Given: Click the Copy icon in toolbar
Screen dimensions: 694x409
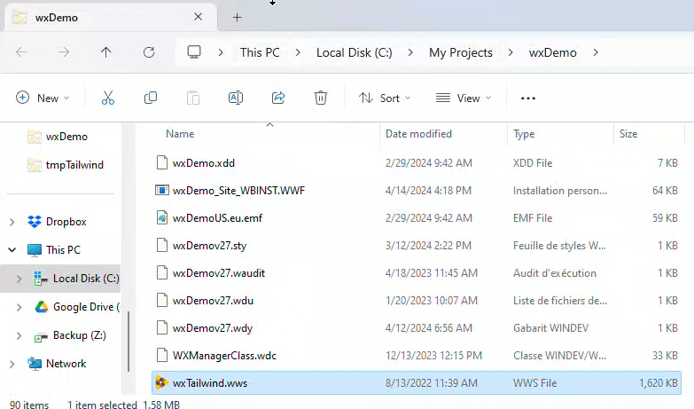Looking at the screenshot, I should pos(151,98).
